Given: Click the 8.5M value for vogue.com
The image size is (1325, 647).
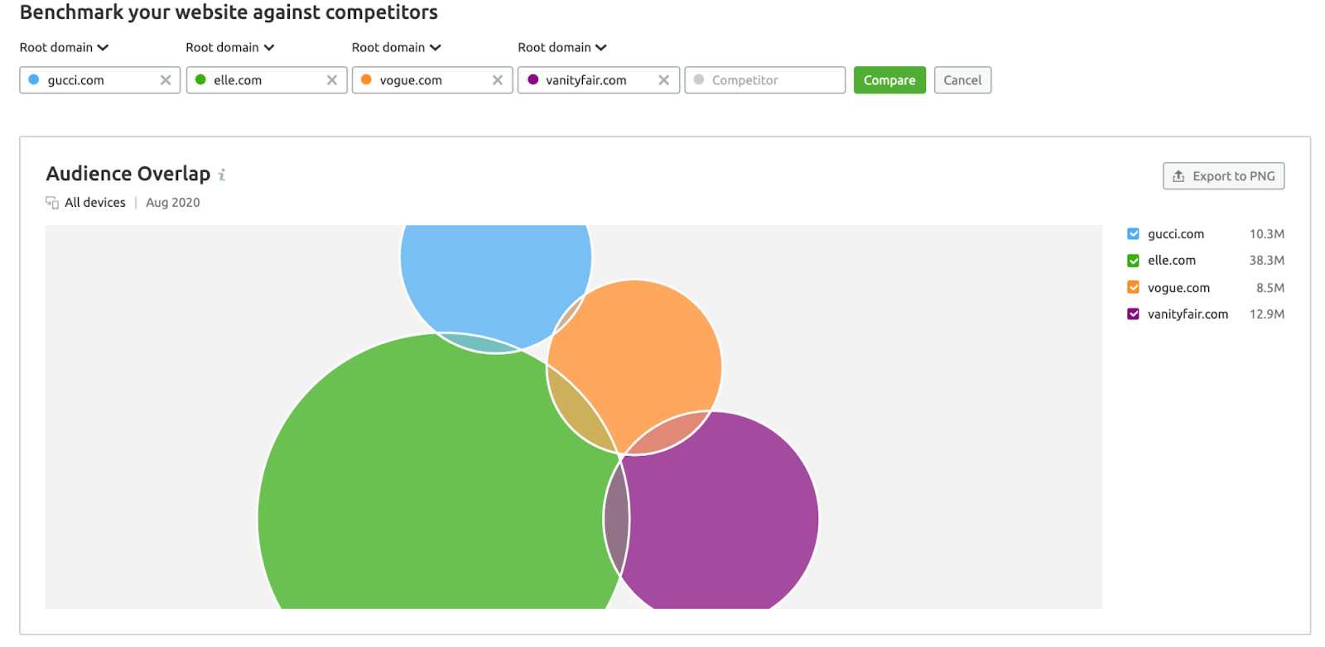Looking at the screenshot, I should [1270, 288].
